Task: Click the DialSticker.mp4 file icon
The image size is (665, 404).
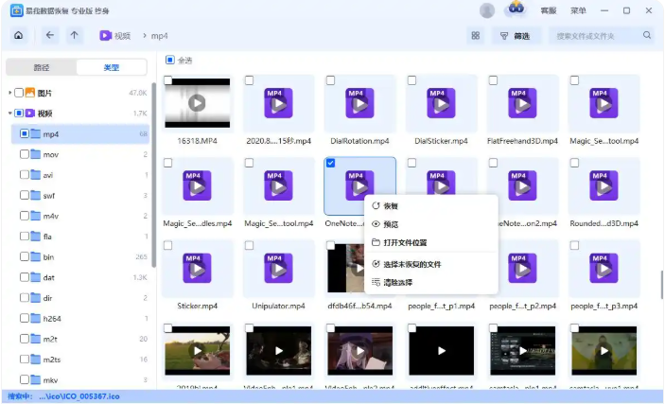Action: pos(441,103)
